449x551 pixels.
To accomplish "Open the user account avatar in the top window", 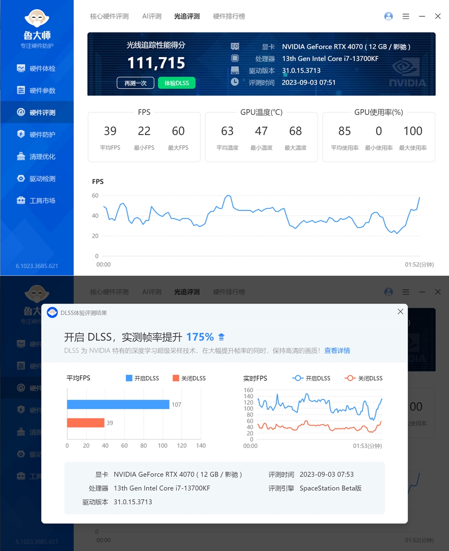I will tap(389, 16).
